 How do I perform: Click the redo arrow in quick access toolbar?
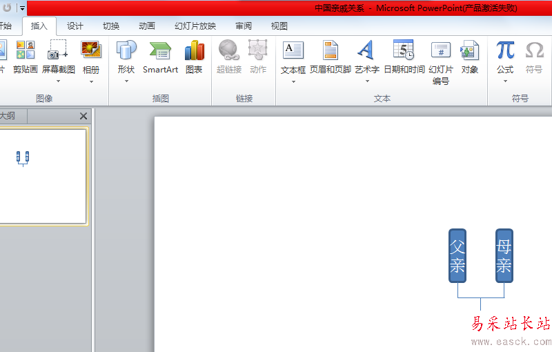tap(7, 8)
